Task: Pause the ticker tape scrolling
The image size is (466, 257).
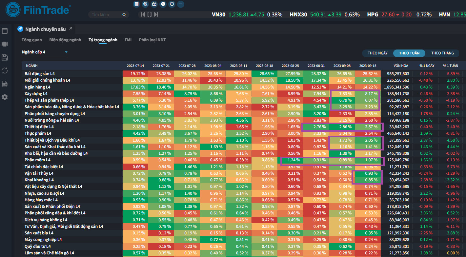Action: 150,14
